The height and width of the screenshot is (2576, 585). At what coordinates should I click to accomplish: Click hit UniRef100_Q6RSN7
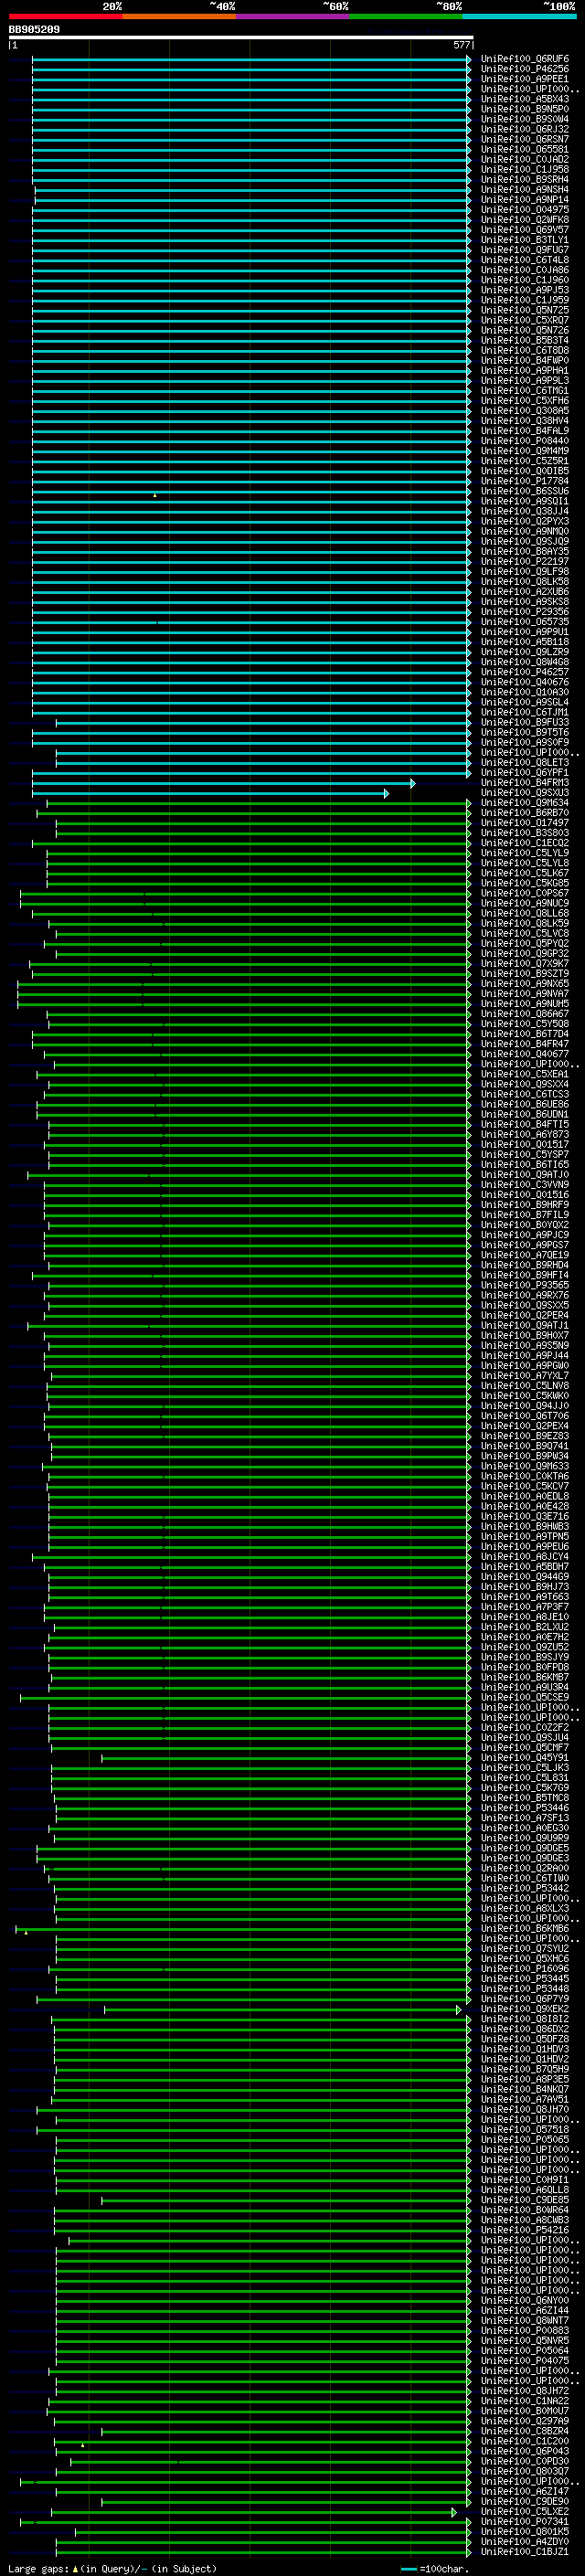525,139
